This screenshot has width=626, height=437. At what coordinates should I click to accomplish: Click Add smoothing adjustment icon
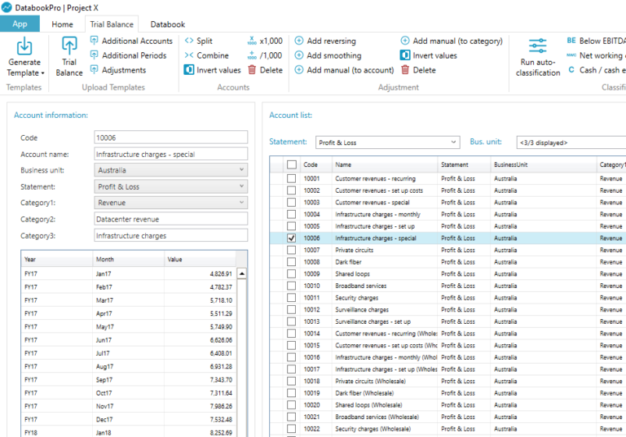point(299,55)
